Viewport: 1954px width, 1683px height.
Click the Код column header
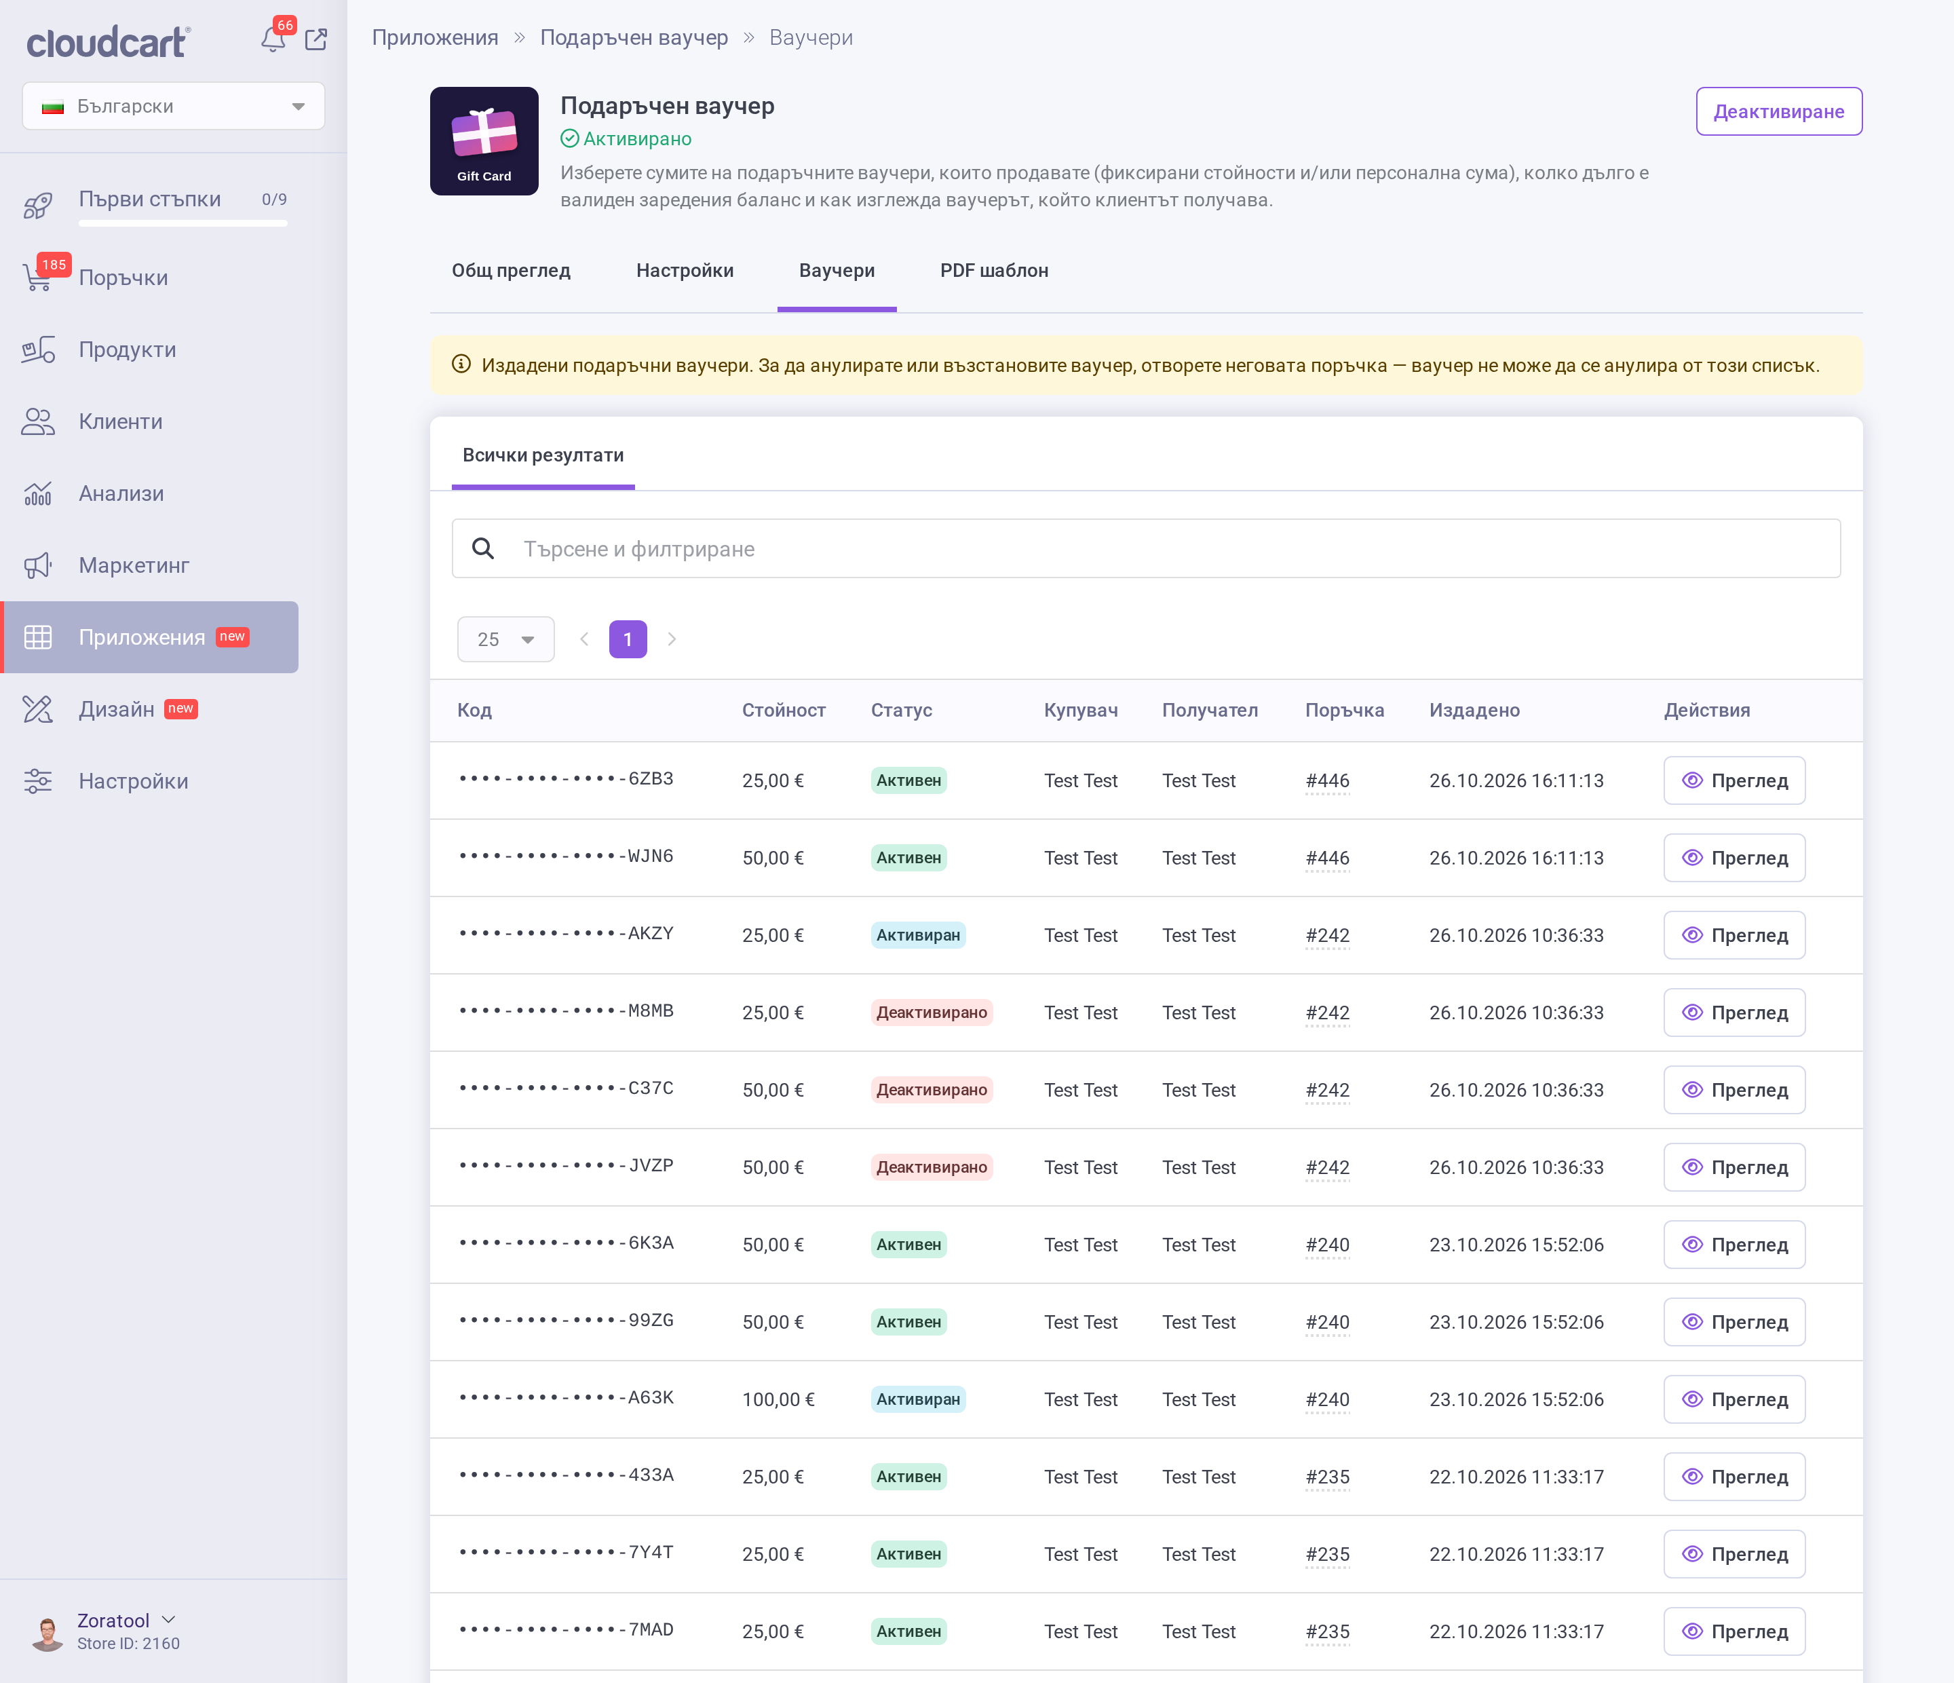(474, 711)
